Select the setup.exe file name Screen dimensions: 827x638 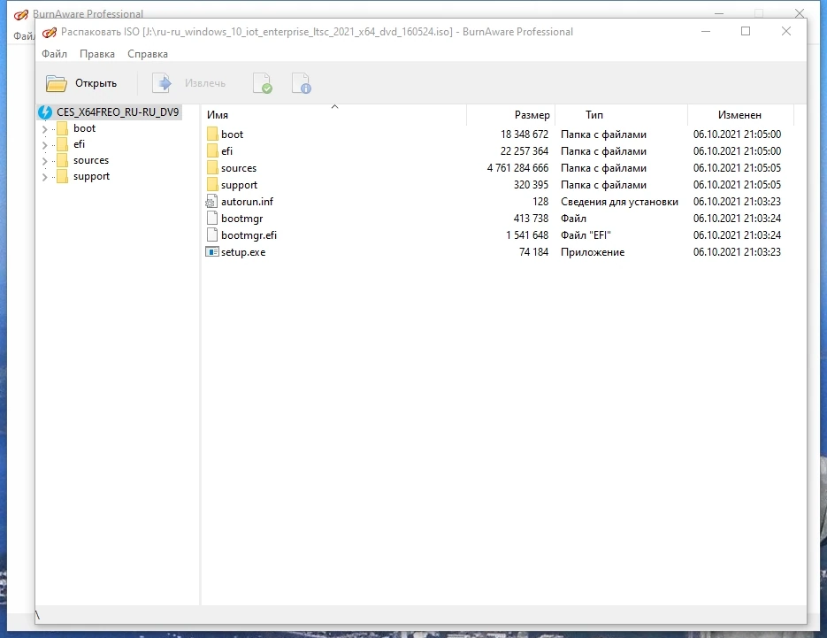(243, 251)
